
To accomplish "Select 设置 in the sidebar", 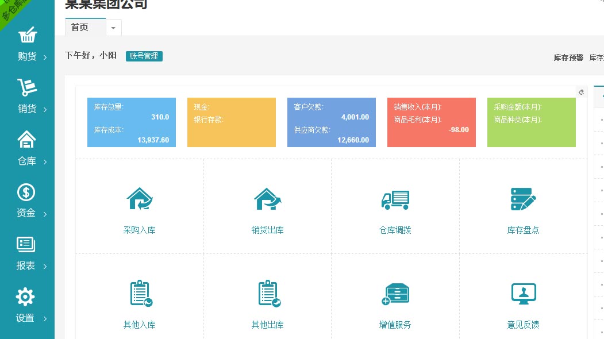I will point(25,318).
